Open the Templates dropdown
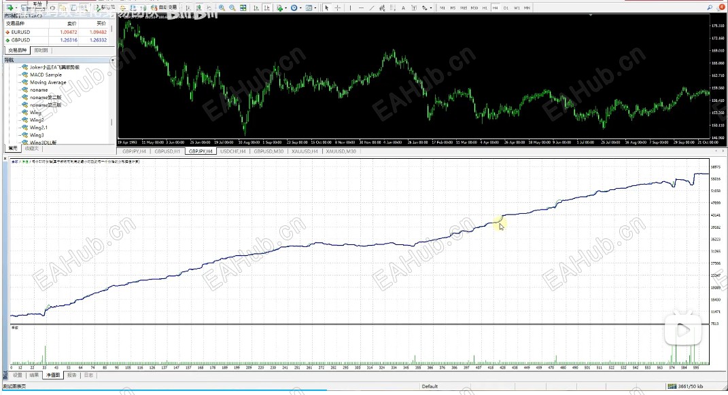 click(x=310, y=8)
